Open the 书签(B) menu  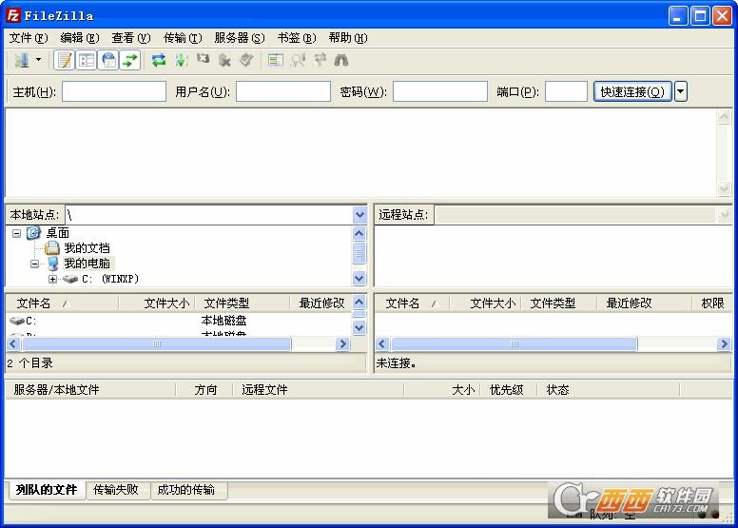pos(296,38)
